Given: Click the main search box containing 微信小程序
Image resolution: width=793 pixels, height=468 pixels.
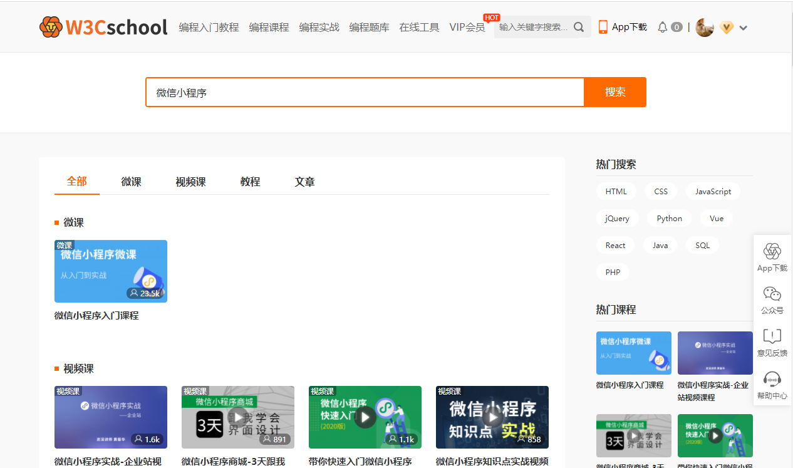Looking at the screenshot, I should (365, 93).
